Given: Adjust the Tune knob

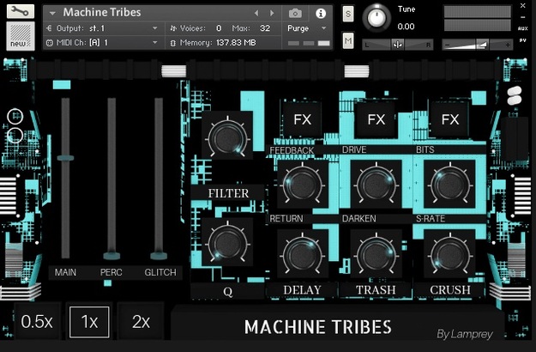Looking at the screenshot, I should (x=376, y=17).
